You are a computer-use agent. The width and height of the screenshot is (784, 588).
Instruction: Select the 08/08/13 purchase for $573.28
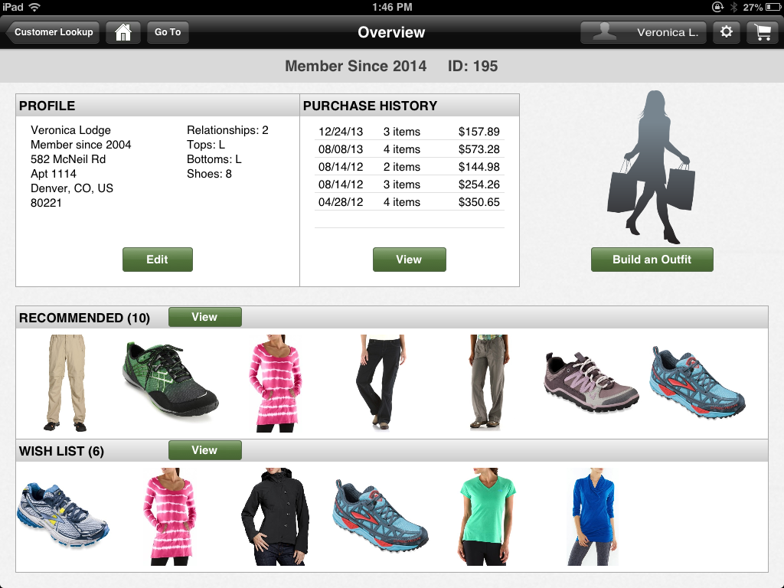[x=409, y=149]
